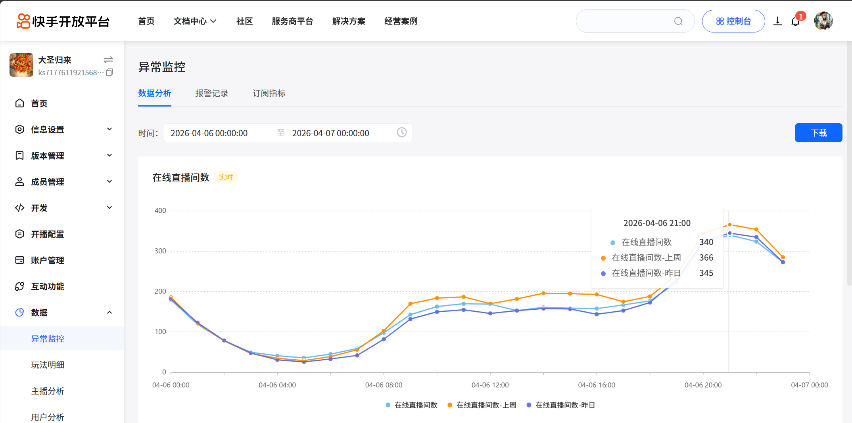The width and height of the screenshot is (852, 423).
Task: Switch app using the swap arrows icon
Action: pyautogui.click(x=108, y=60)
